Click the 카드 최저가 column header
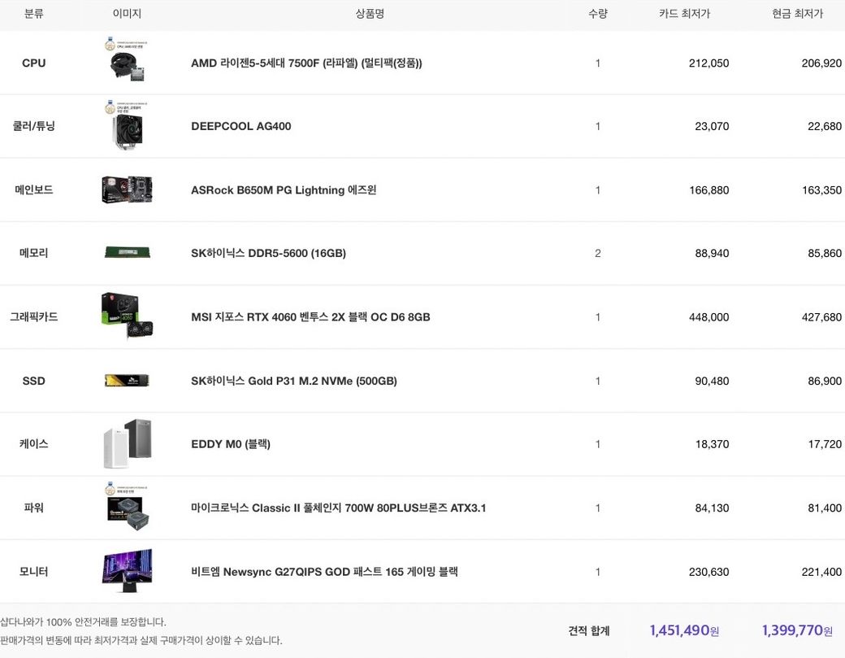Viewport: 845px width, 658px height. click(x=684, y=14)
